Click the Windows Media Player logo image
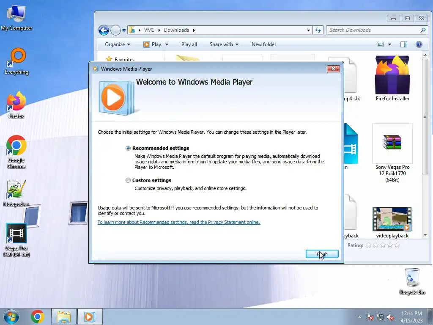433x325 pixels. pyautogui.click(x=117, y=98)
